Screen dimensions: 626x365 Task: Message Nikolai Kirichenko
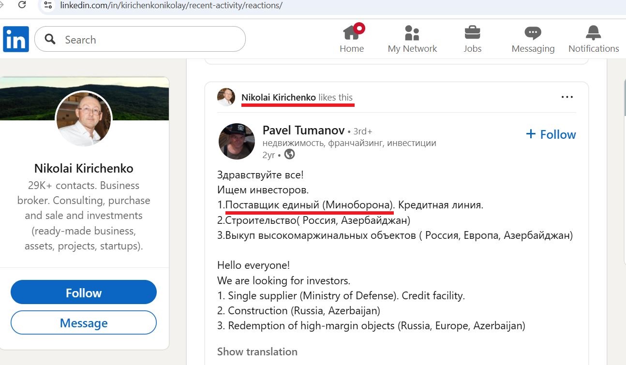(84, 322)
